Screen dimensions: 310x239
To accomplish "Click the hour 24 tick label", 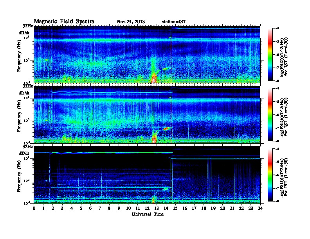I will [x=260, y=209].
